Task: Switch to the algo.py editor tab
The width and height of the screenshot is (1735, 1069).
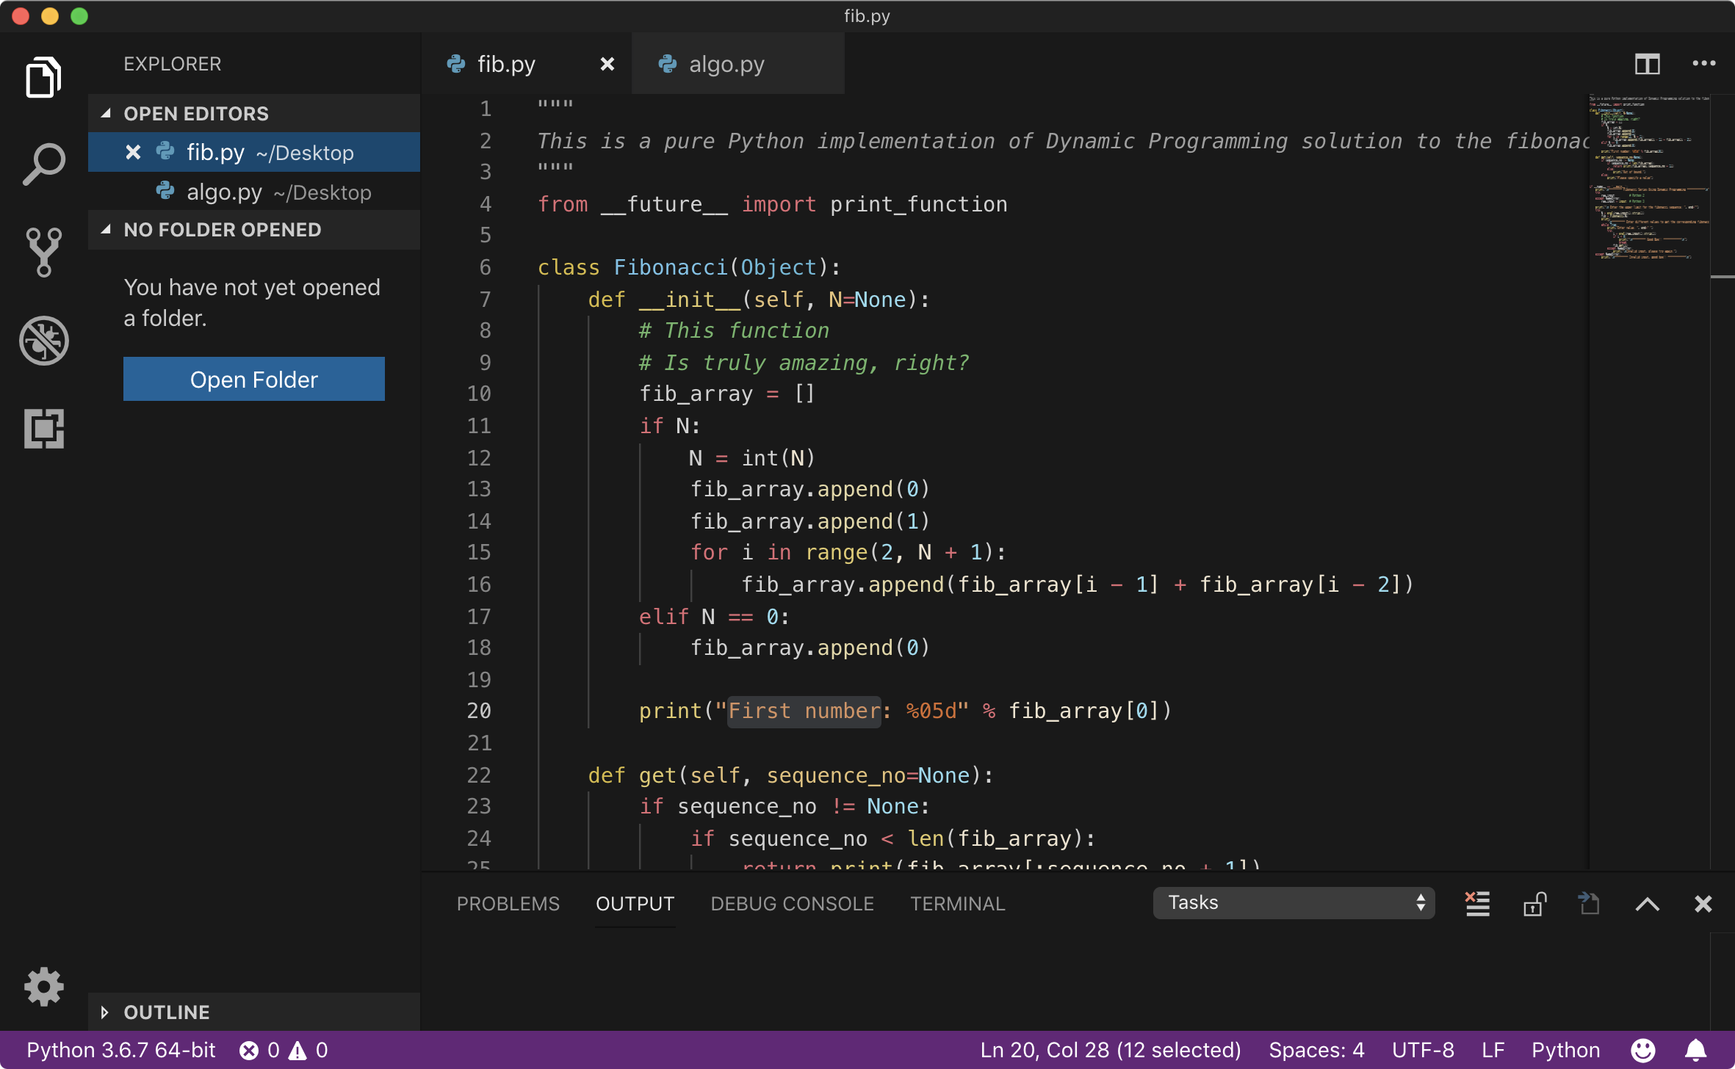Action: [738, 64]
